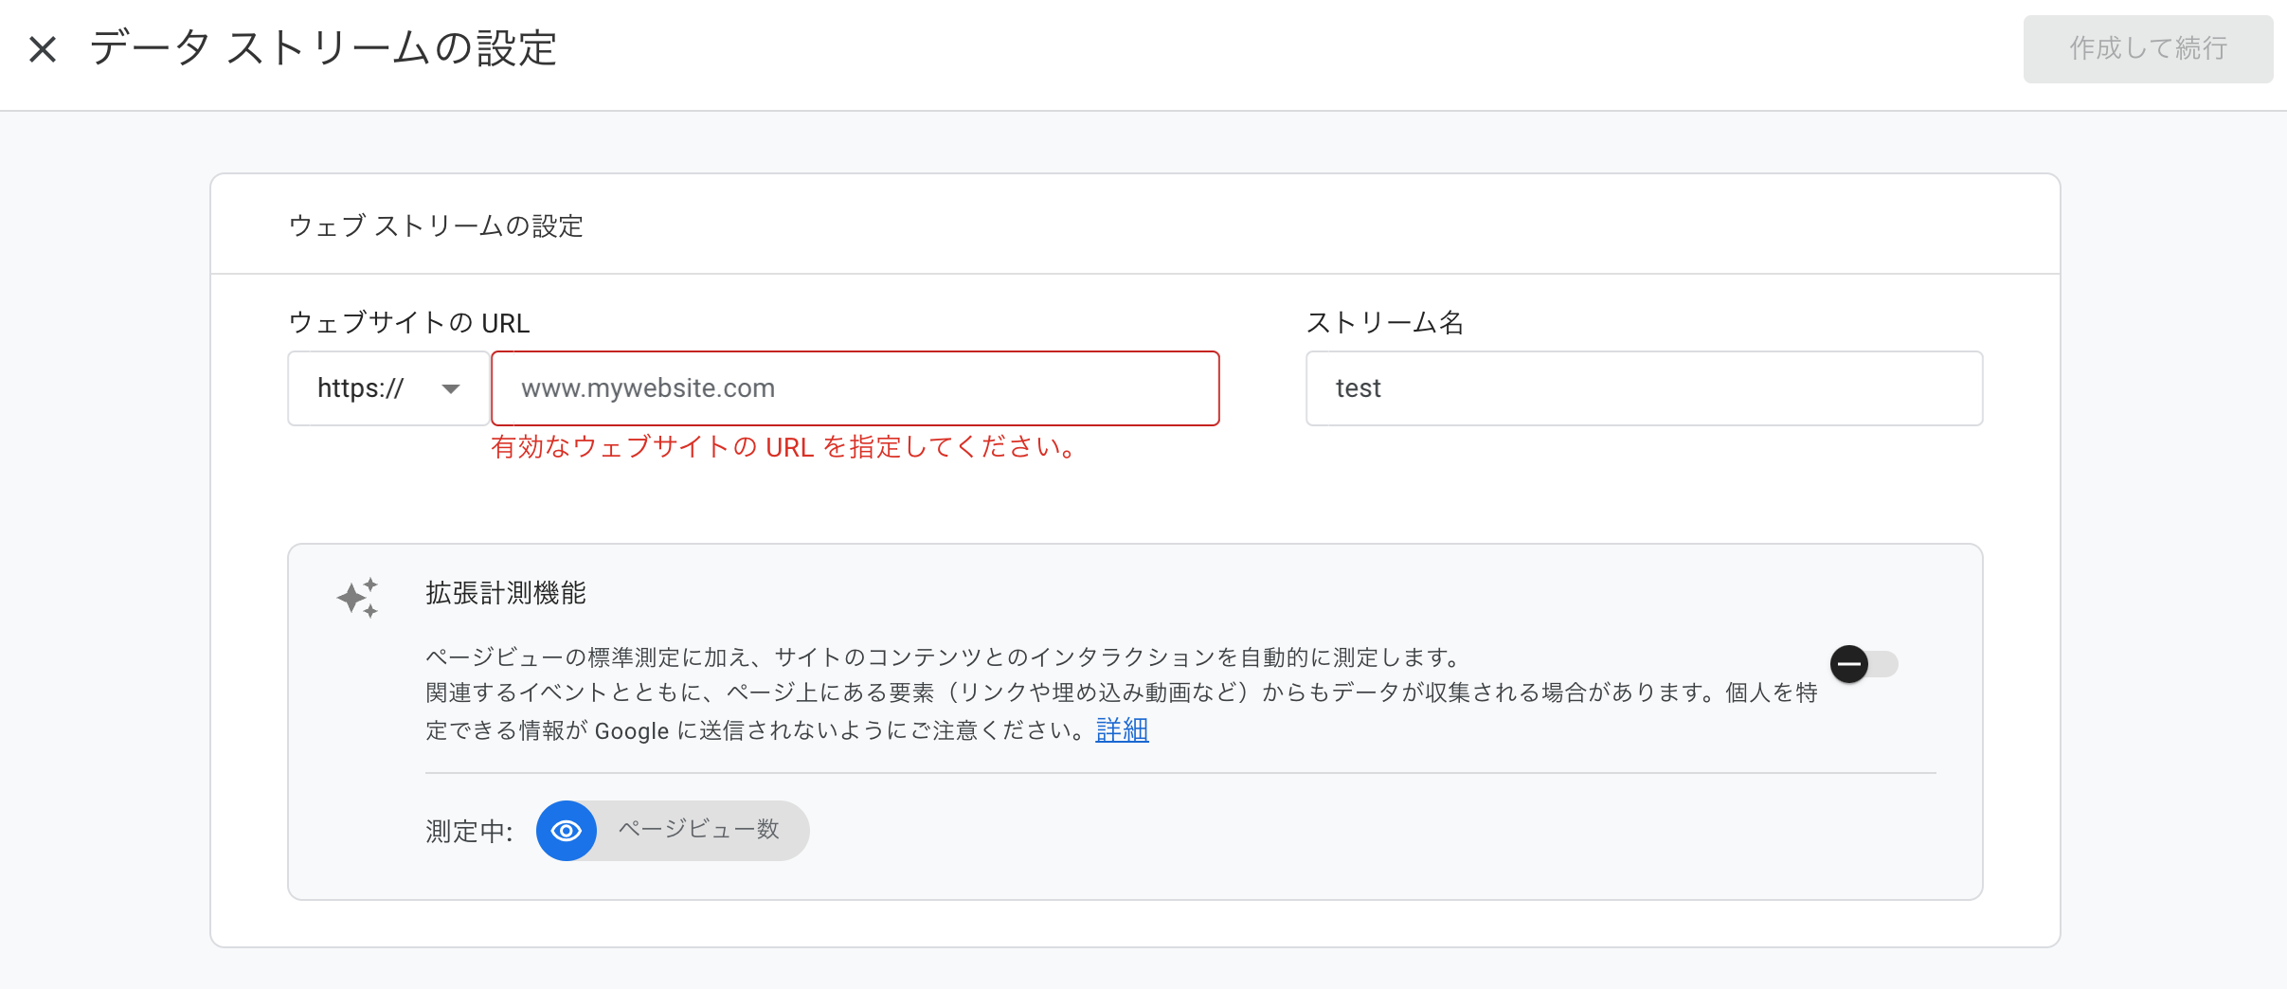
Task: Click the ウェブサイトの URL field label
Action: [408, 323]
